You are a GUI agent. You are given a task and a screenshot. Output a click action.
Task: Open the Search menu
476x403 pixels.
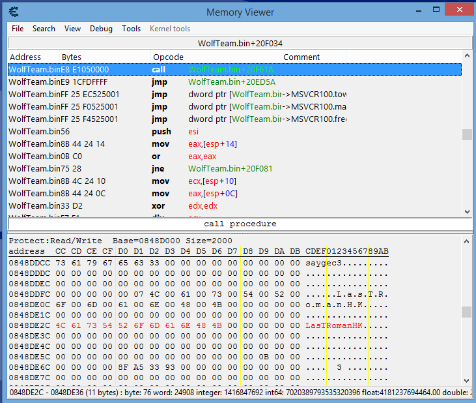point(44,29)
